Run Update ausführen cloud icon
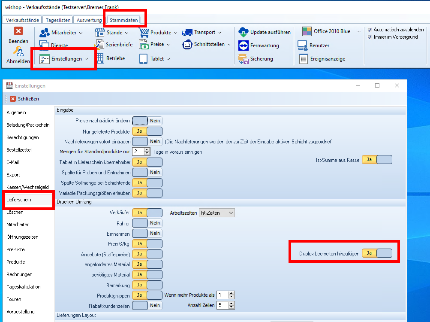Image resolution: width=430 pixels, height=322 pixels. (x=244, y=32)
